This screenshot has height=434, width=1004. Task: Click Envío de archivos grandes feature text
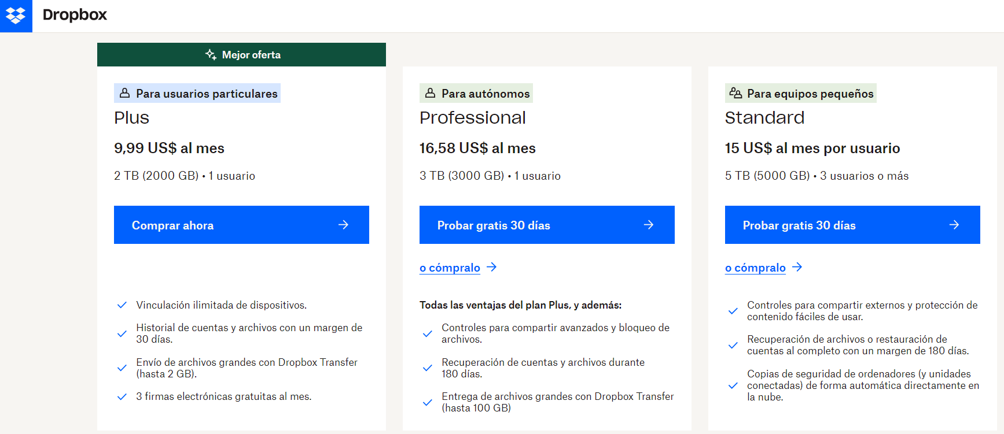pyautogui.click(x=247, y=368)
